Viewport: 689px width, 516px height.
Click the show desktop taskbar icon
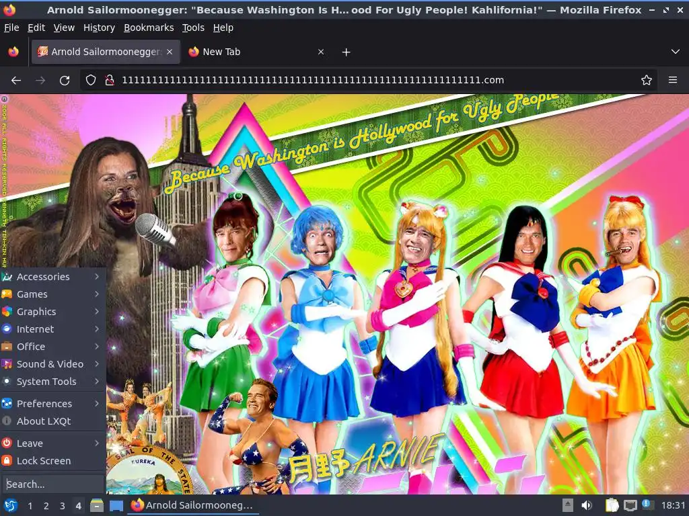(116, 505)
